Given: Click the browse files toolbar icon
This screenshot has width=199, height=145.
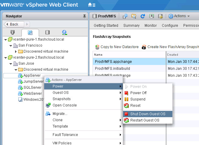Looking at the screenshot, I should pos(134,16).
